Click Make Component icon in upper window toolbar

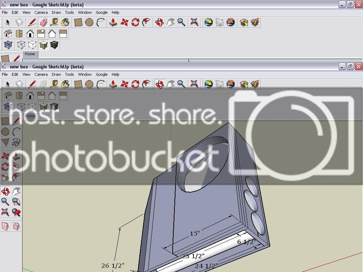pyautogui.click(x=19, y=22)
